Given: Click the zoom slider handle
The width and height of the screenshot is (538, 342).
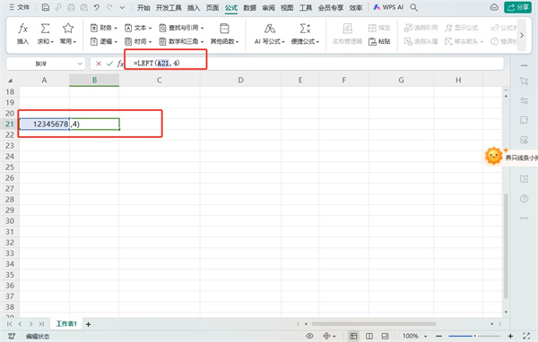Looking at the screenshot, I should [x=475, y=336].
